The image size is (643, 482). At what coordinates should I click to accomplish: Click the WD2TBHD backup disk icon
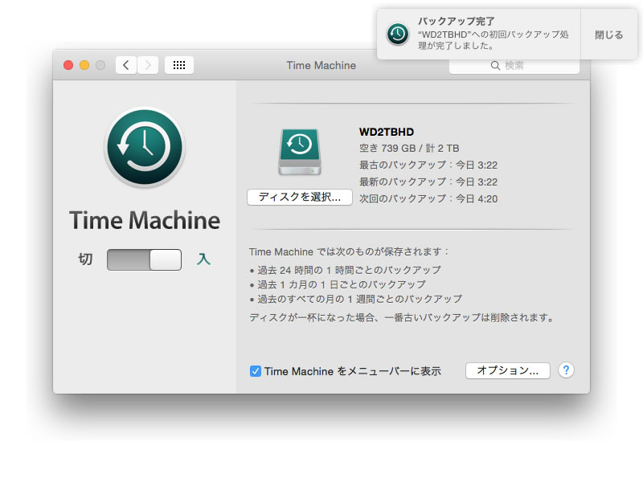point(300,152)
